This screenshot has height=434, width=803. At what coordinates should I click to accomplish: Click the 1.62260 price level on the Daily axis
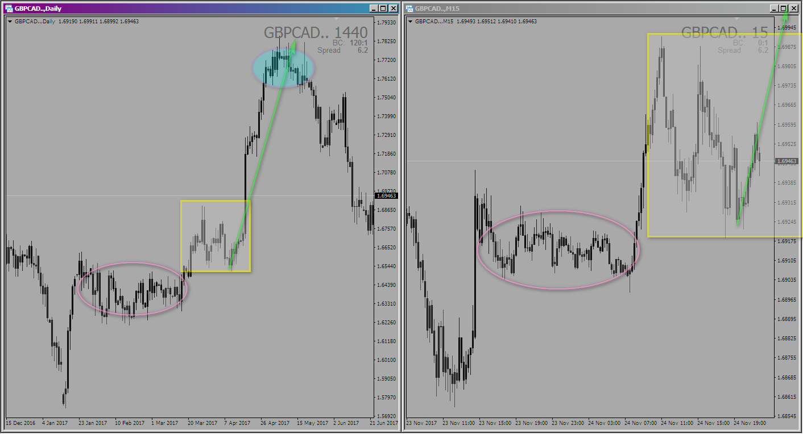click(387, 323)
